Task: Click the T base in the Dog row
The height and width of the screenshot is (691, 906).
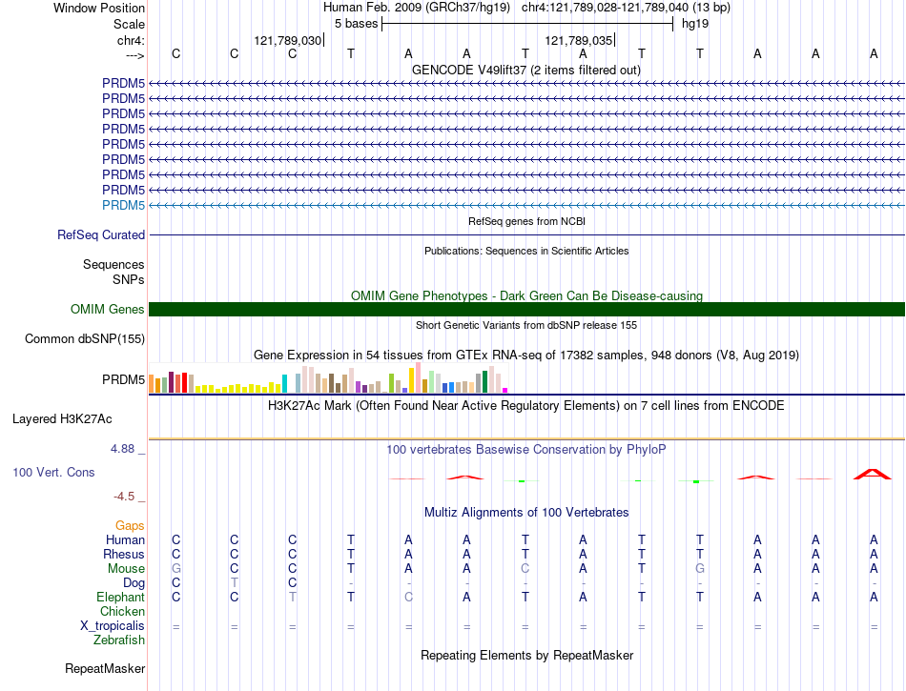Action: [x=234, y=583]
